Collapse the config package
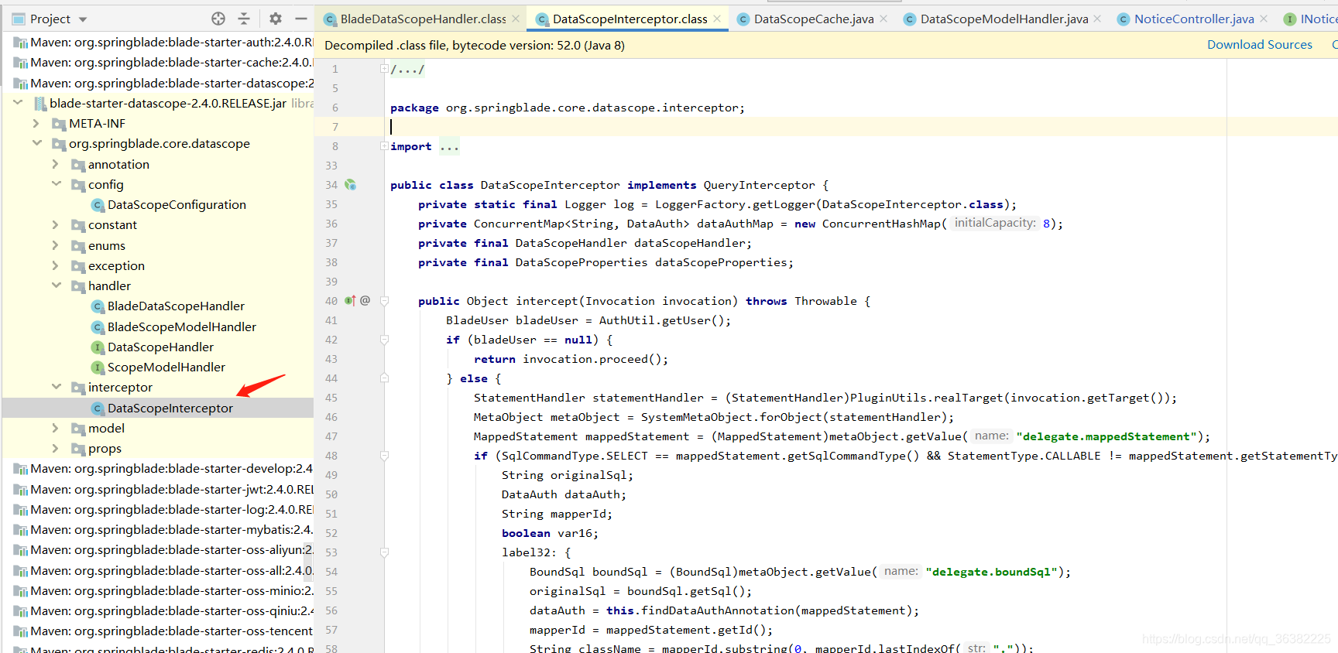 [x=56, y=184]
